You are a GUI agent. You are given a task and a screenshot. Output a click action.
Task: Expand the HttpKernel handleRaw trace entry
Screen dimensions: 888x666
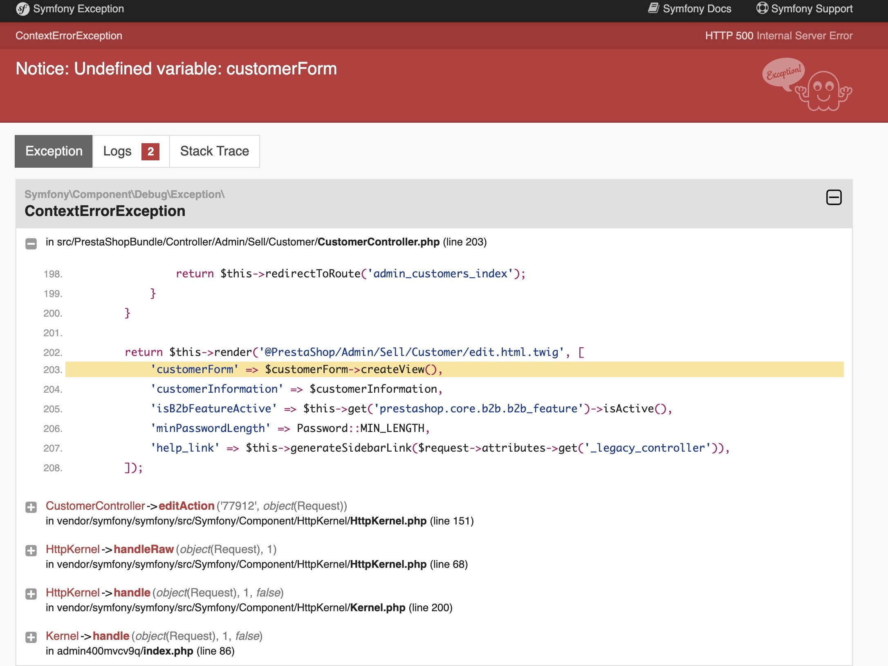click(31, 551)
